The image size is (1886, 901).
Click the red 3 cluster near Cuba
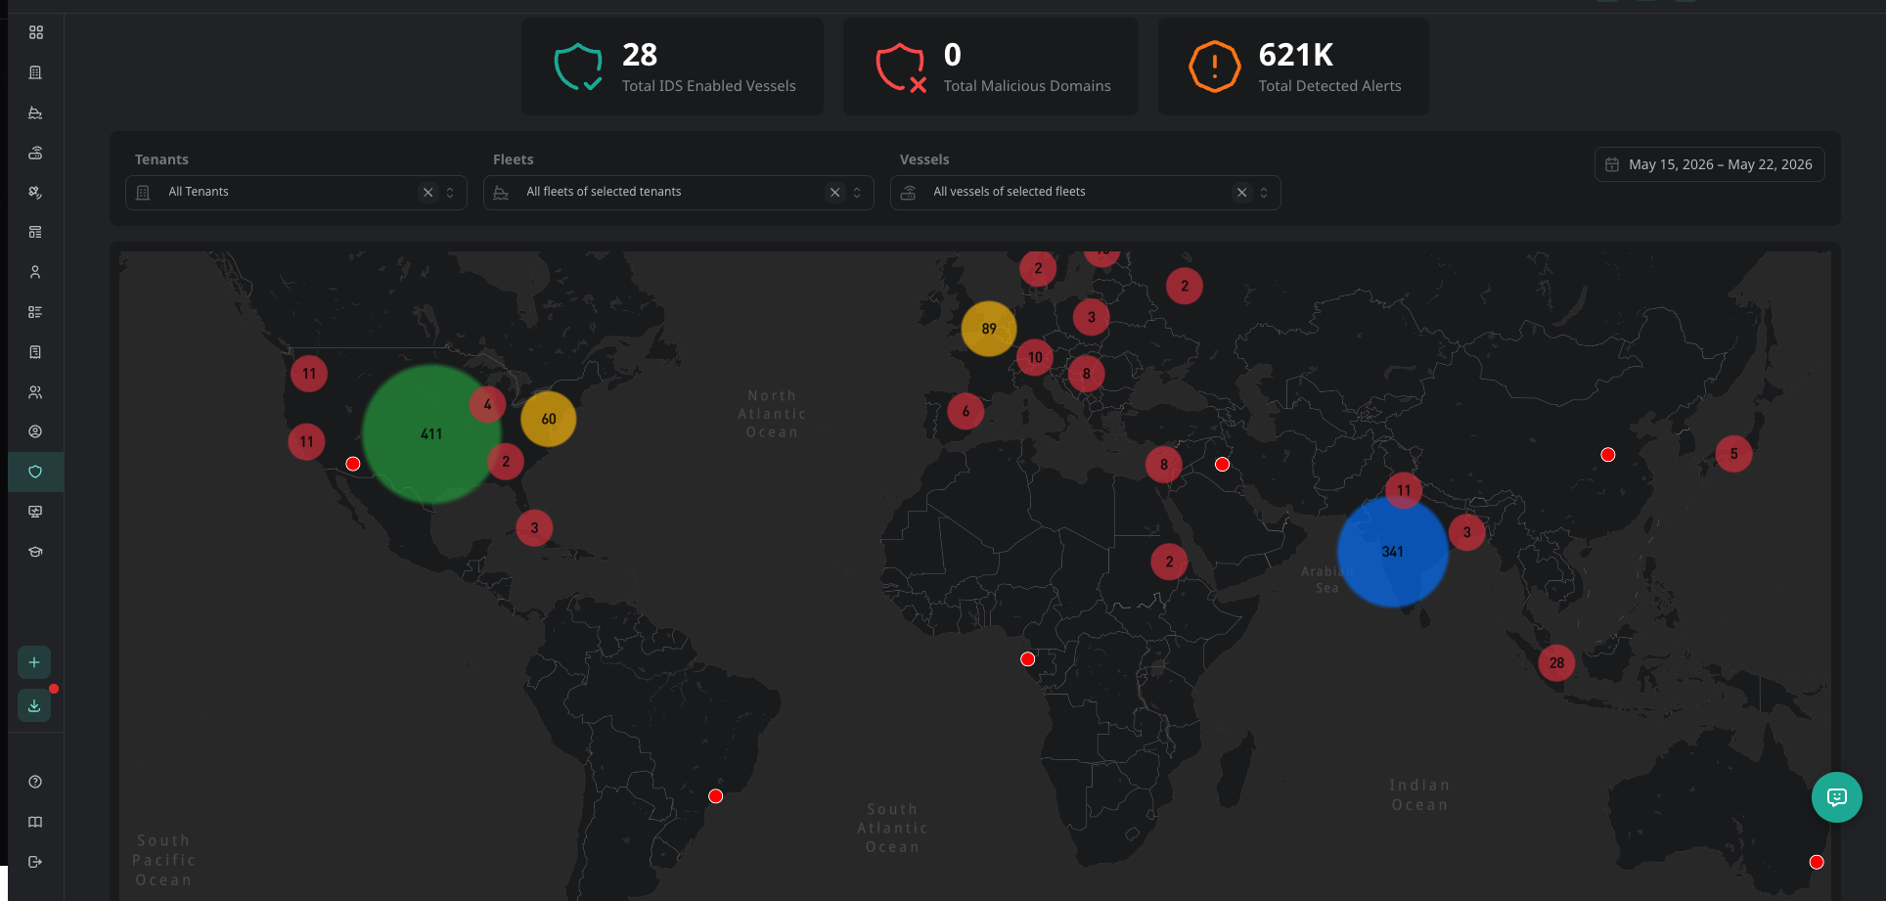[534, 528]
